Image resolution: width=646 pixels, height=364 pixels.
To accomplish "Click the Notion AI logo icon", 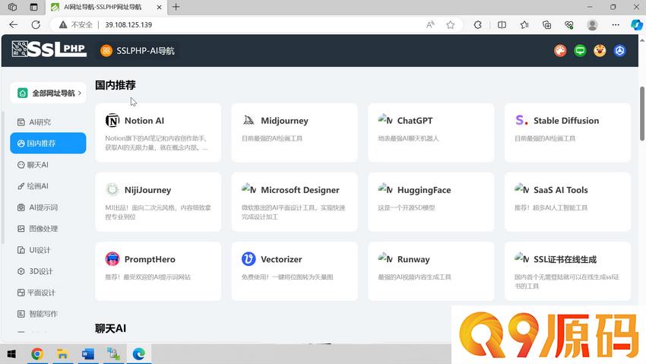I will (x=112, y=120).
